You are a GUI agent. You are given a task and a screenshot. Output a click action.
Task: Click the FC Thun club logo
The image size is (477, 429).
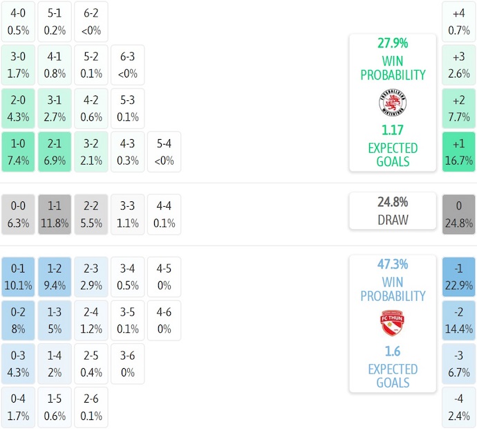pyautogui.click(x=392, y=324)
